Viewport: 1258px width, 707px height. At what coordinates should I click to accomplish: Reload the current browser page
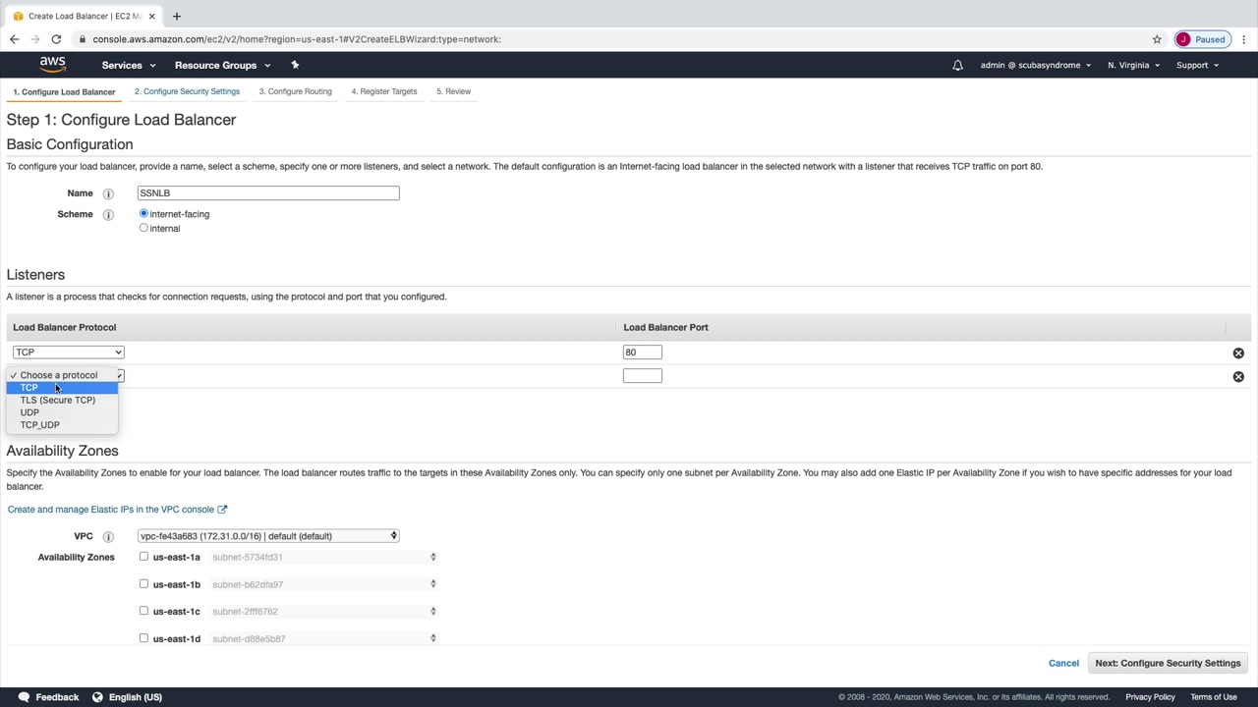(x=56, y=39)
